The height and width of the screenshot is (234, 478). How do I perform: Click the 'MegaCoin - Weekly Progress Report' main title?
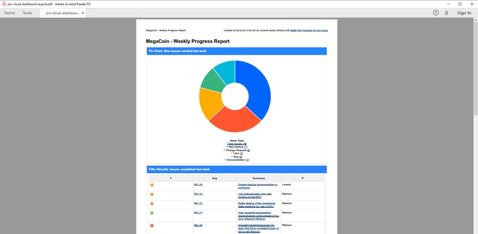click(x=188, y=41)
